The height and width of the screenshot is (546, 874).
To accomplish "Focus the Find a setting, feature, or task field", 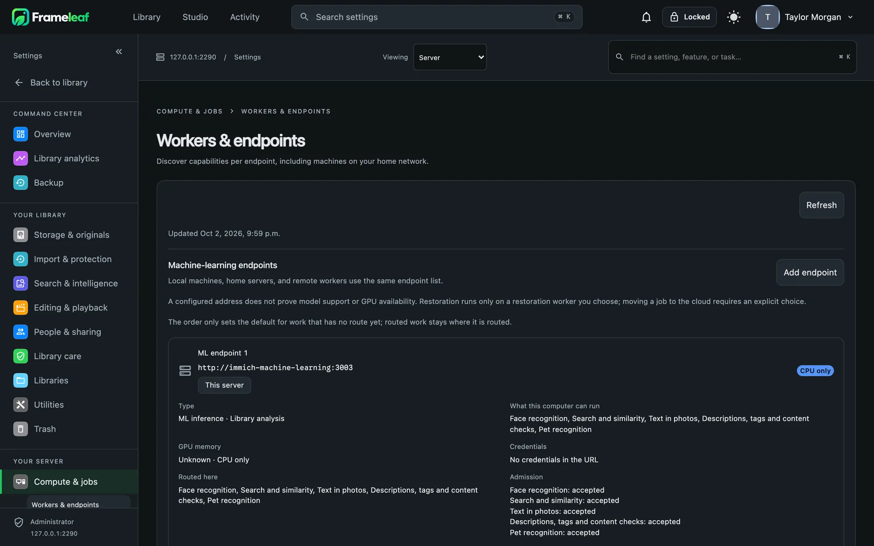I will [732, 57].
